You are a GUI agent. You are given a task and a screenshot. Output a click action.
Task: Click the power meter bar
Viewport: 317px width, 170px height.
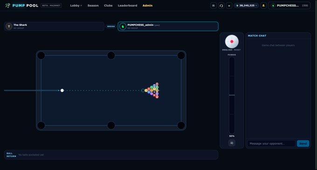(232, 95)
